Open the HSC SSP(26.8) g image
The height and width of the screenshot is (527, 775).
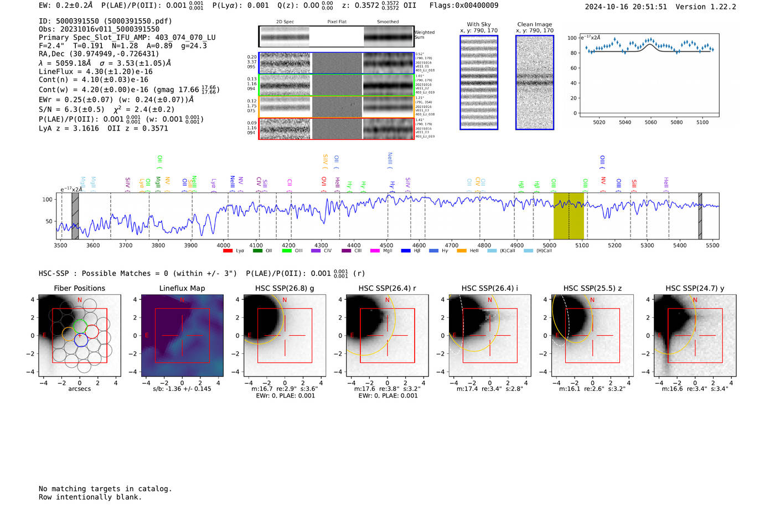click(x=285, y=336)
